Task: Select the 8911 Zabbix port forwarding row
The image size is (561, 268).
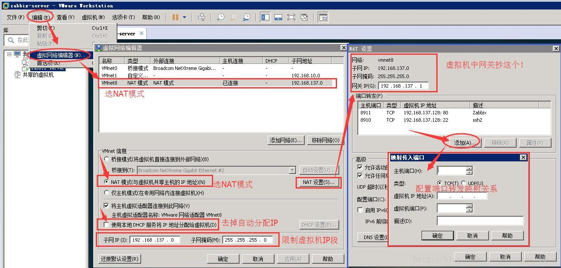Action: [454, 113]
